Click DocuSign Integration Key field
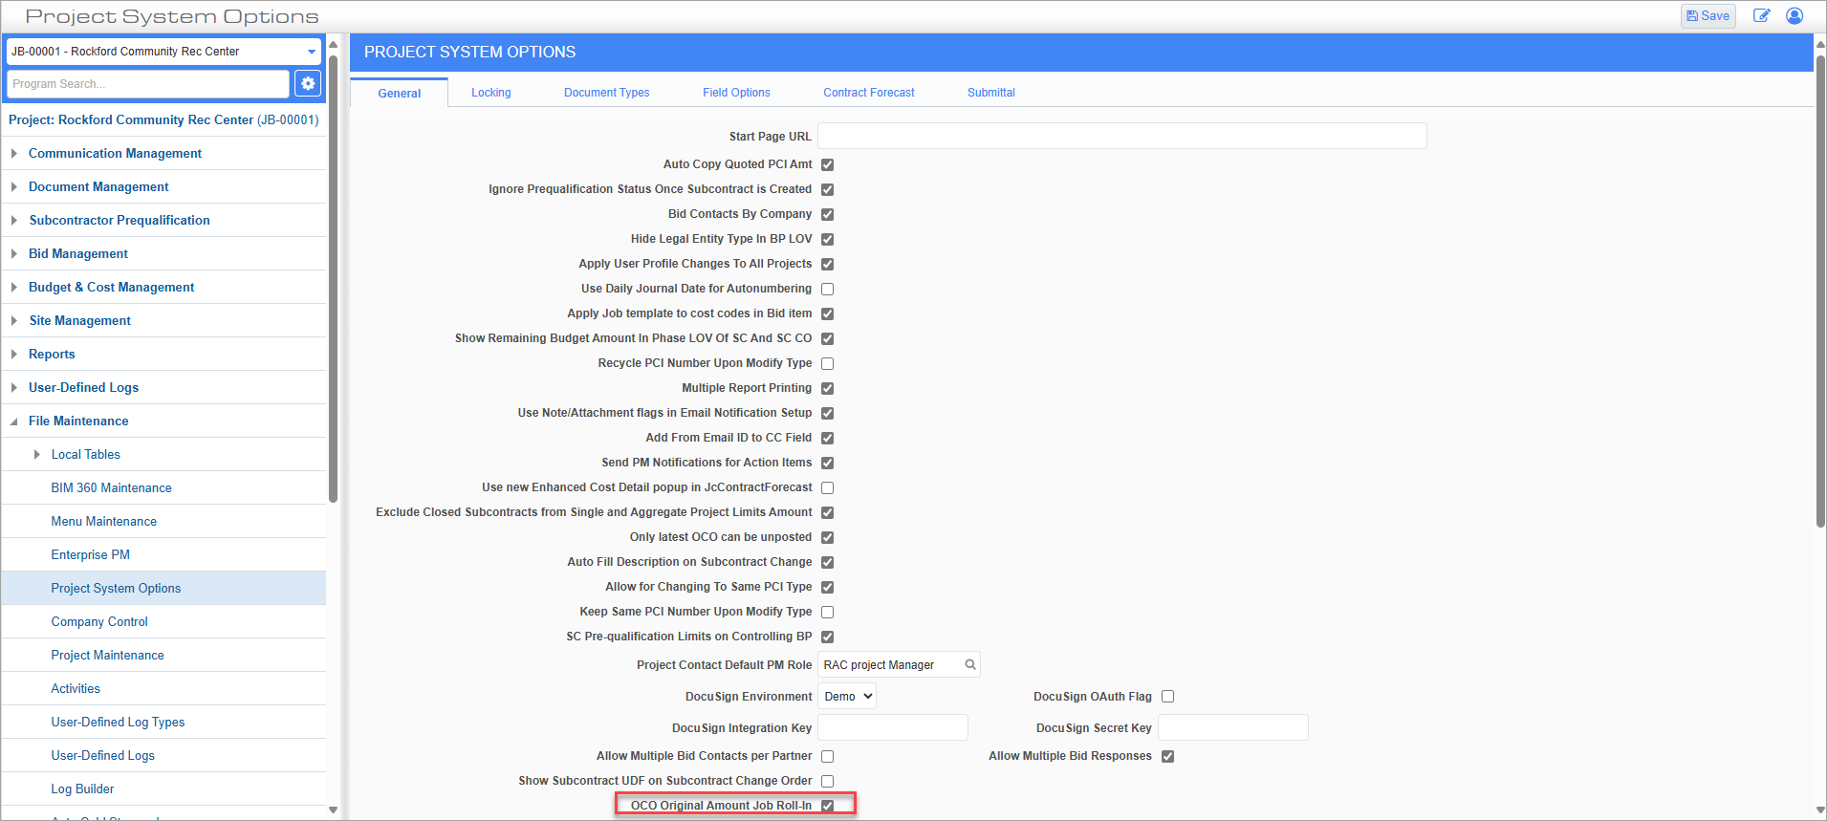This screenshot has width=1827, height=821. 893,727
